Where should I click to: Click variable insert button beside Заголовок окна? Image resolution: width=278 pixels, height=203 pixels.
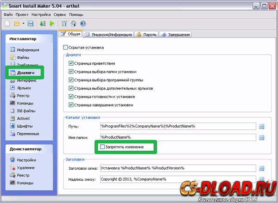click(261, 168)
